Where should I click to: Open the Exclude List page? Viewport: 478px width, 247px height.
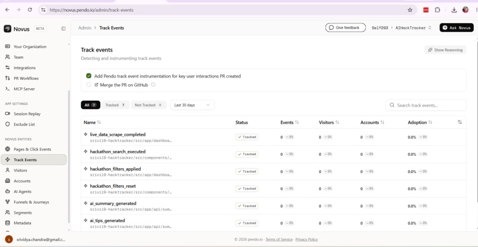[24, 124]
